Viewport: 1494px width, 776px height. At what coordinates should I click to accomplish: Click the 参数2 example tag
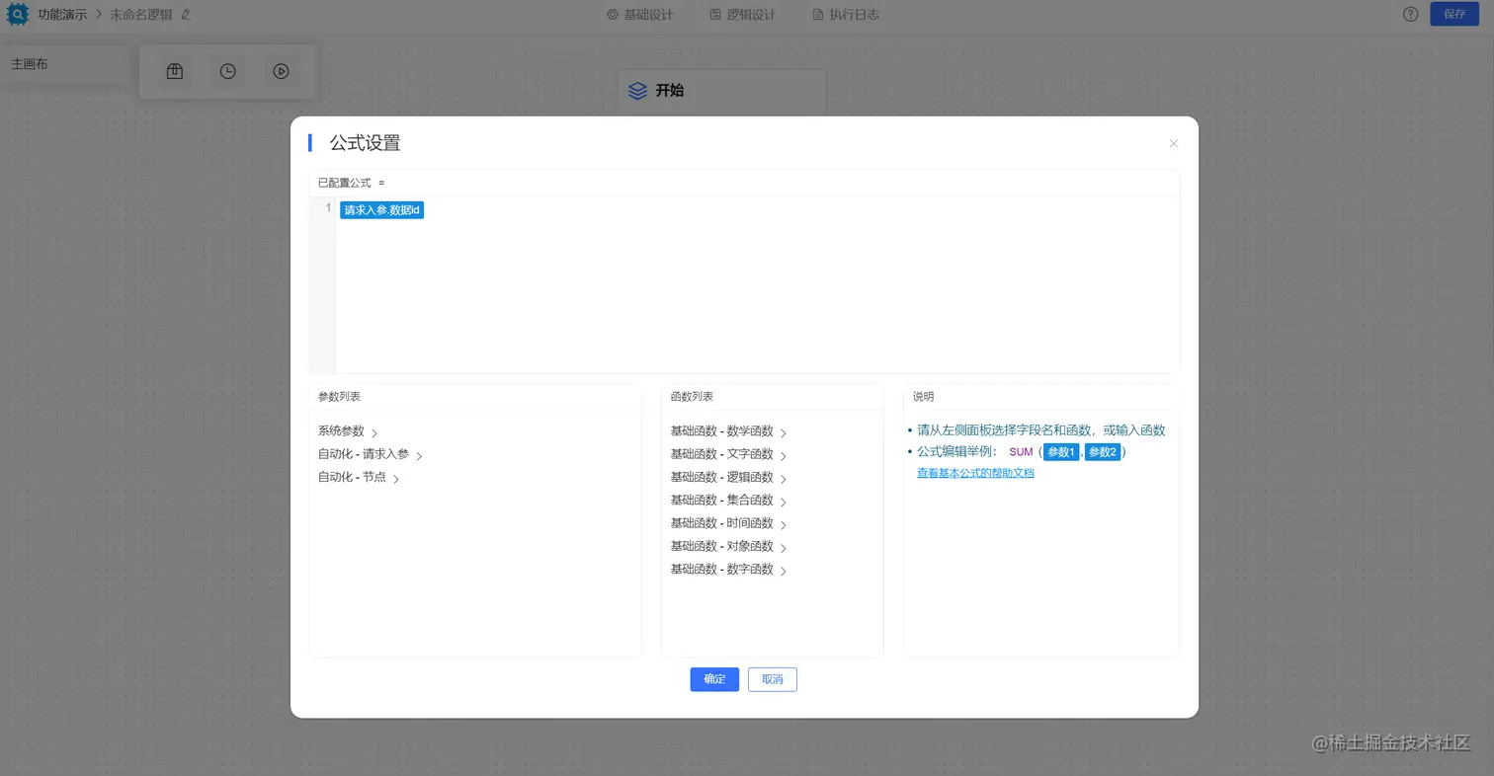pos(1103,452)
